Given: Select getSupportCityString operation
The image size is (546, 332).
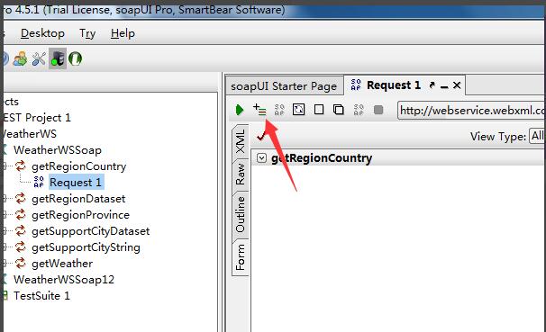Looking at the screenshot, I should pos(86,247).
